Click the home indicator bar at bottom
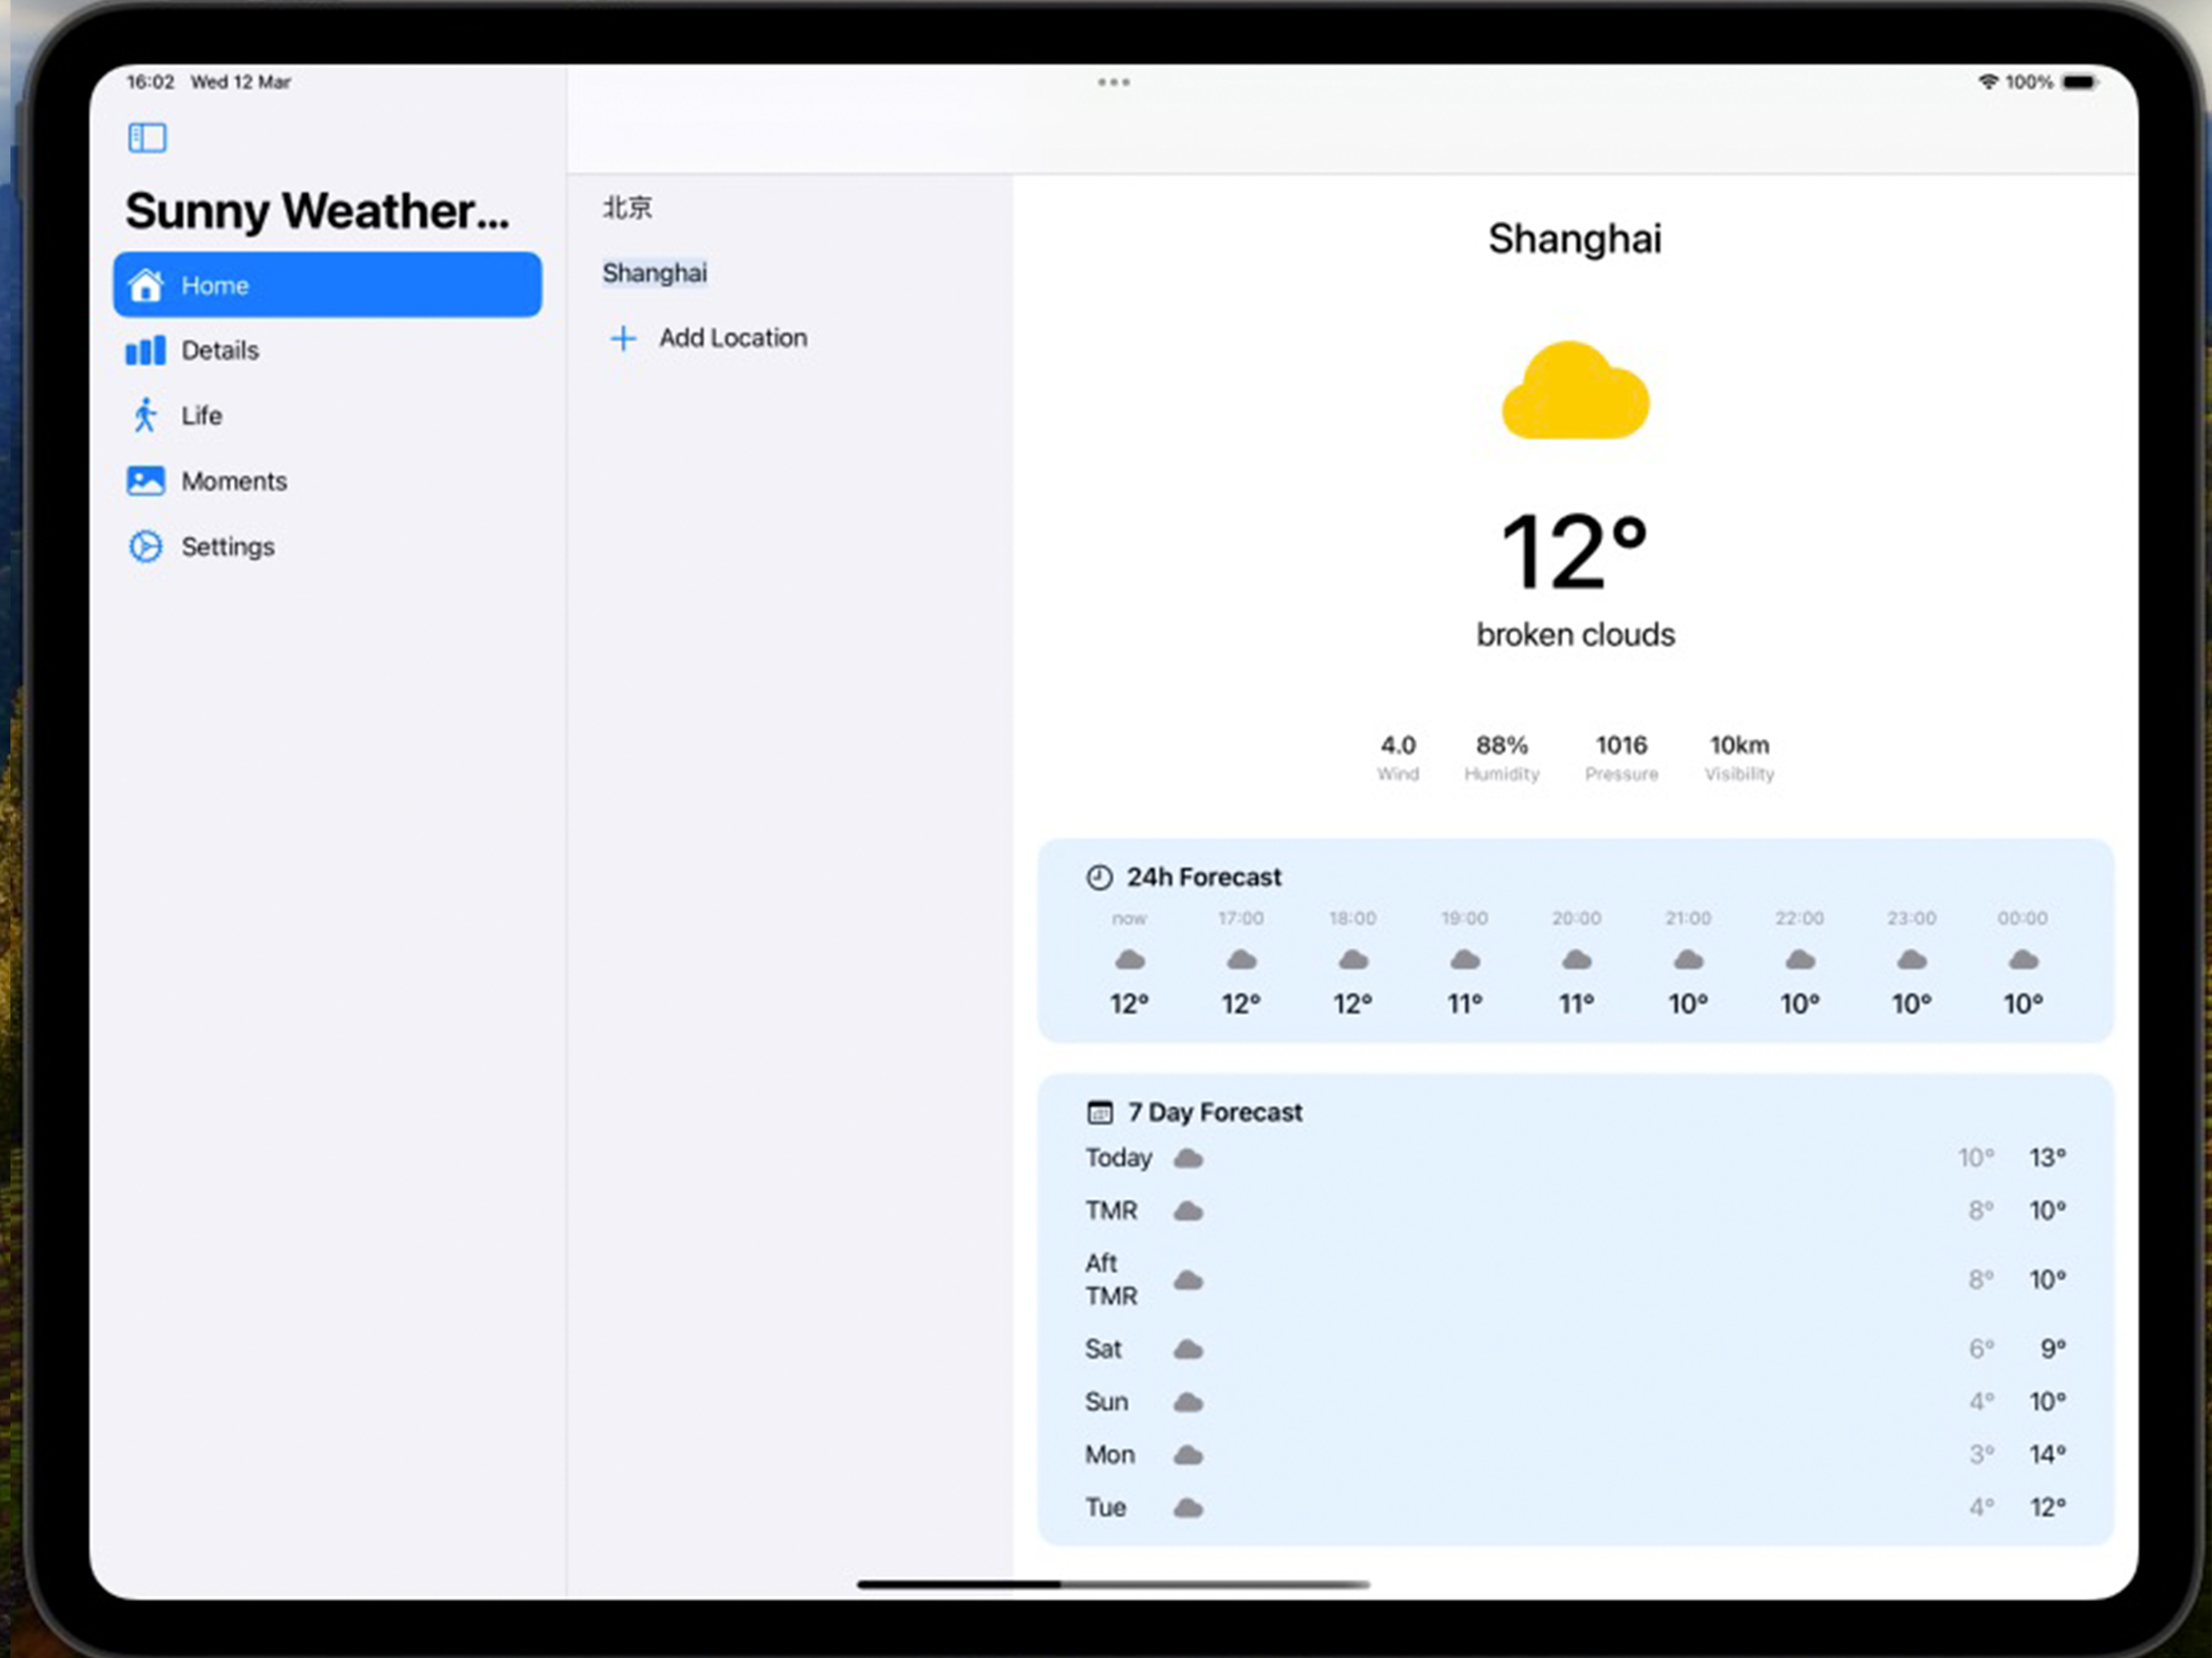This screenshot has width=2212, height=1658. pos(1113,1584)
